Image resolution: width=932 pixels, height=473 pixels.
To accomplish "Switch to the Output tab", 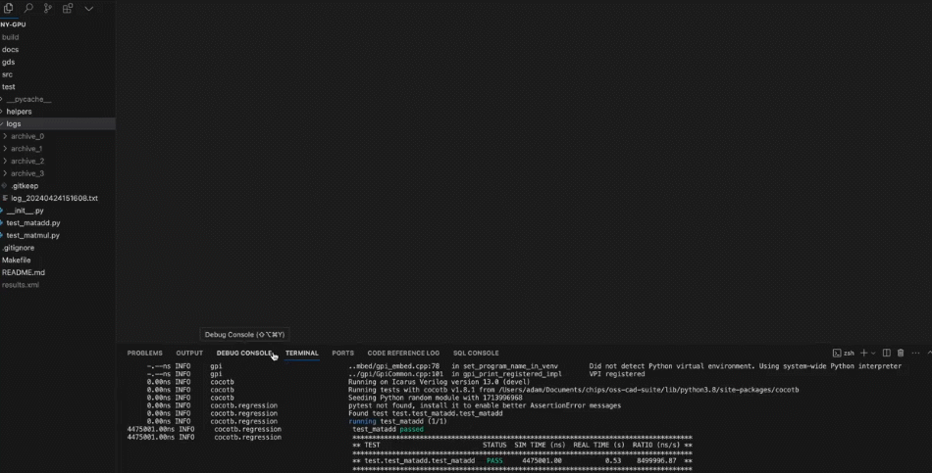I will point(189,353).
